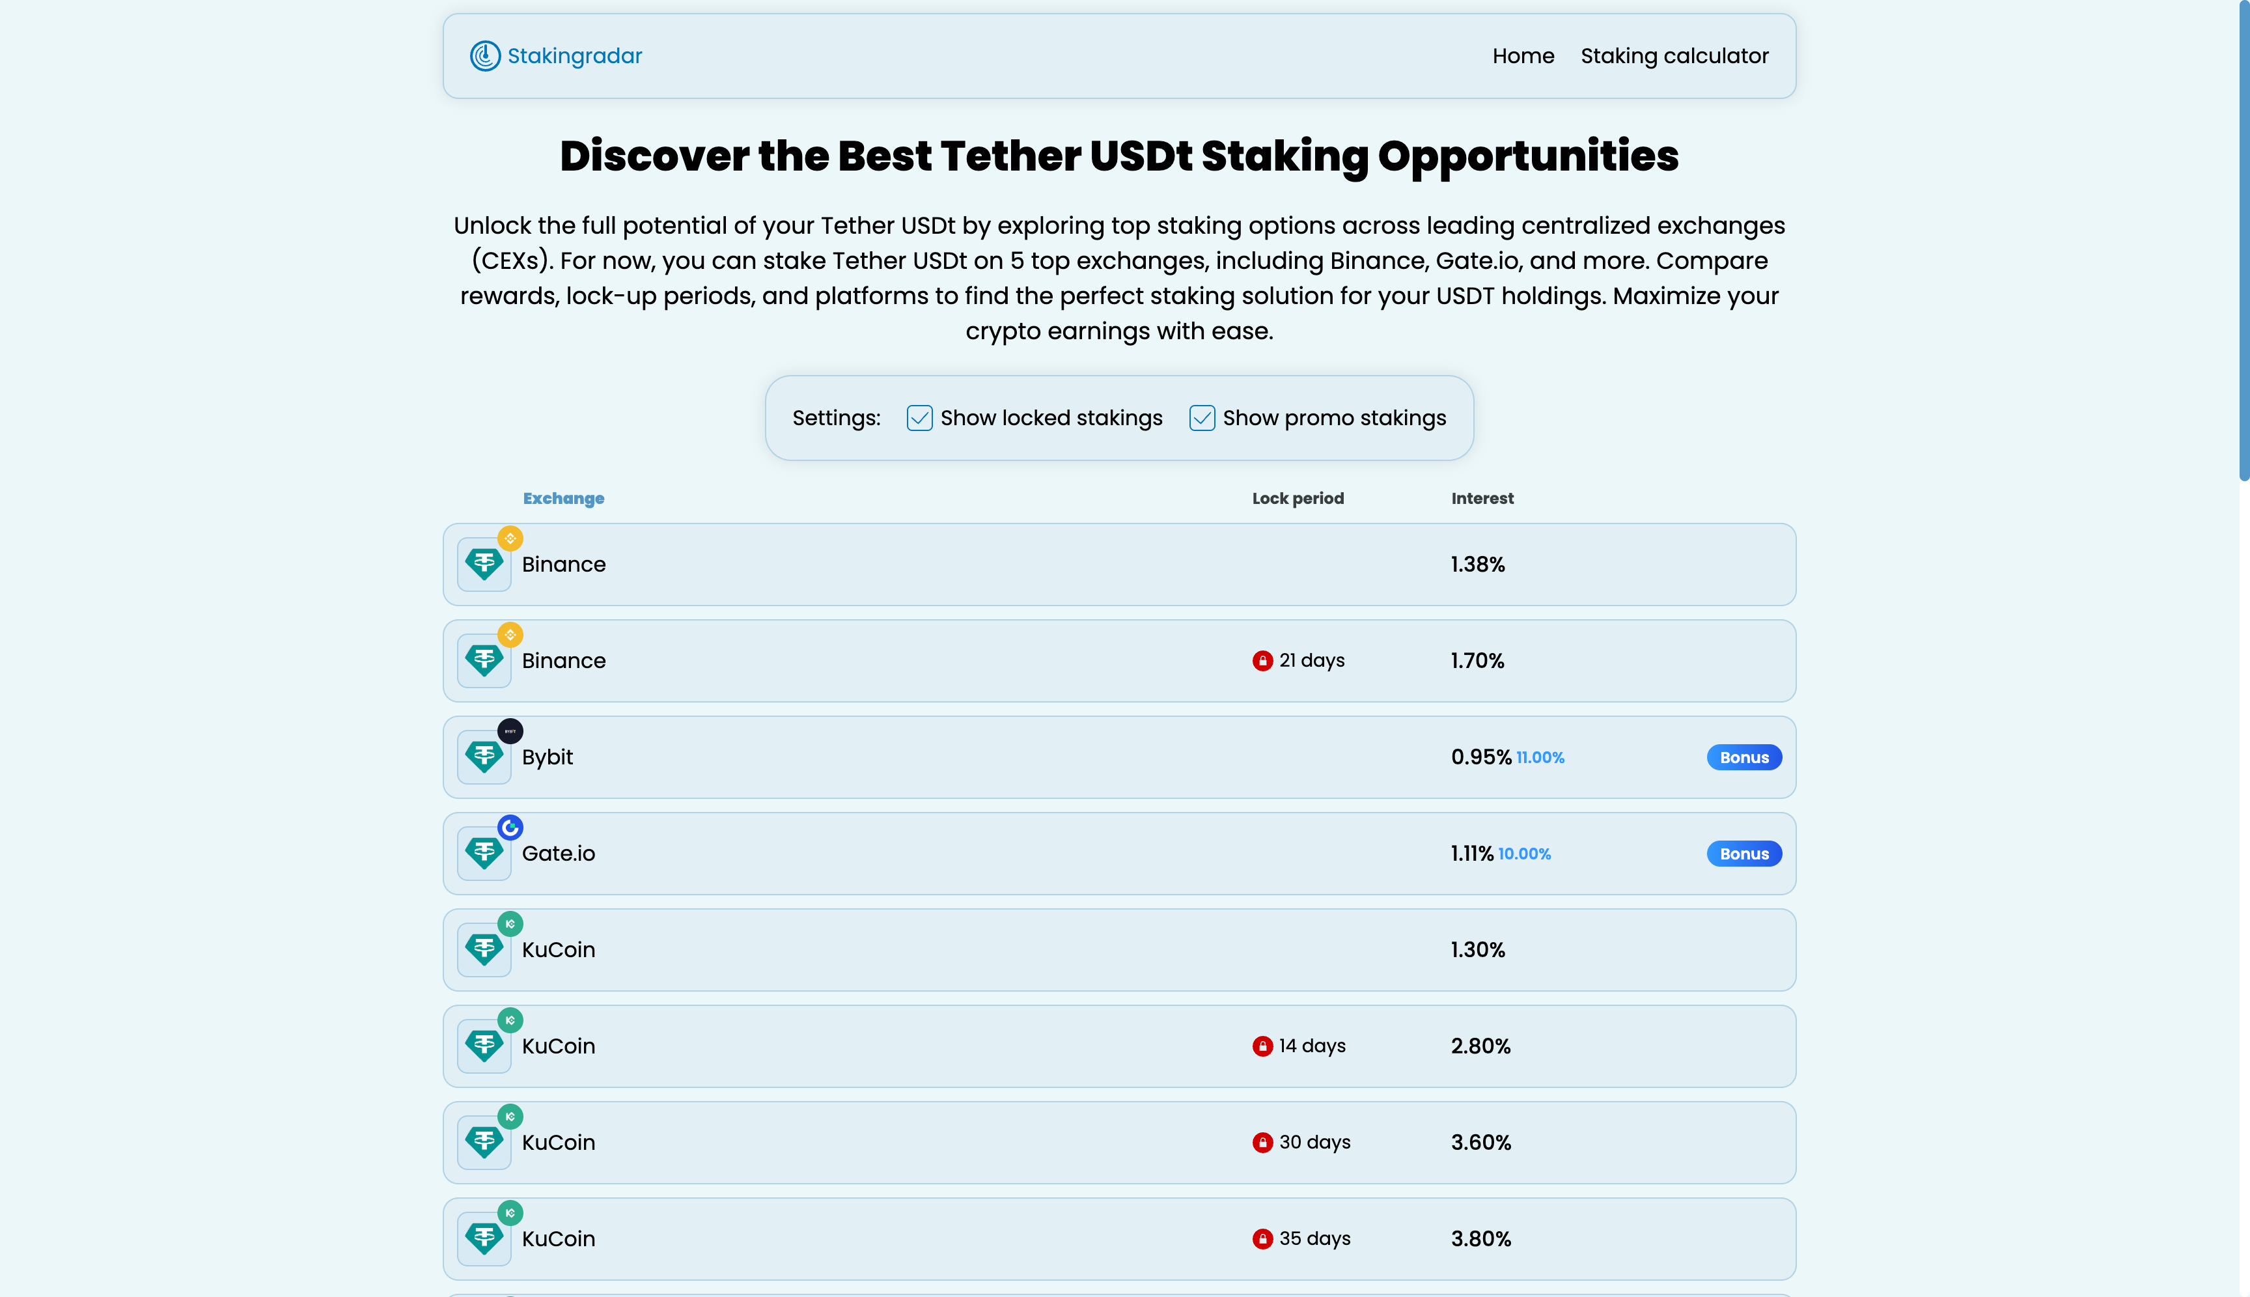Click the Stakingradar logo icon

tap(484, 55)
